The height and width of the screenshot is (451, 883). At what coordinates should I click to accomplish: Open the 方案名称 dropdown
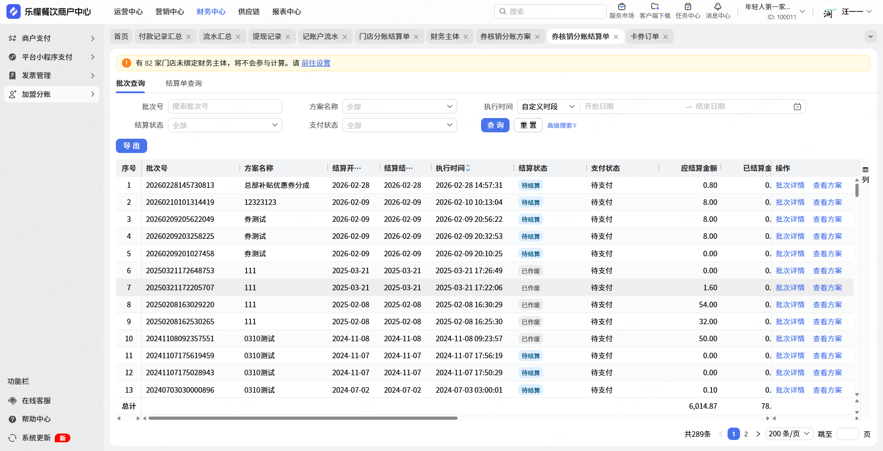(399, 107)
